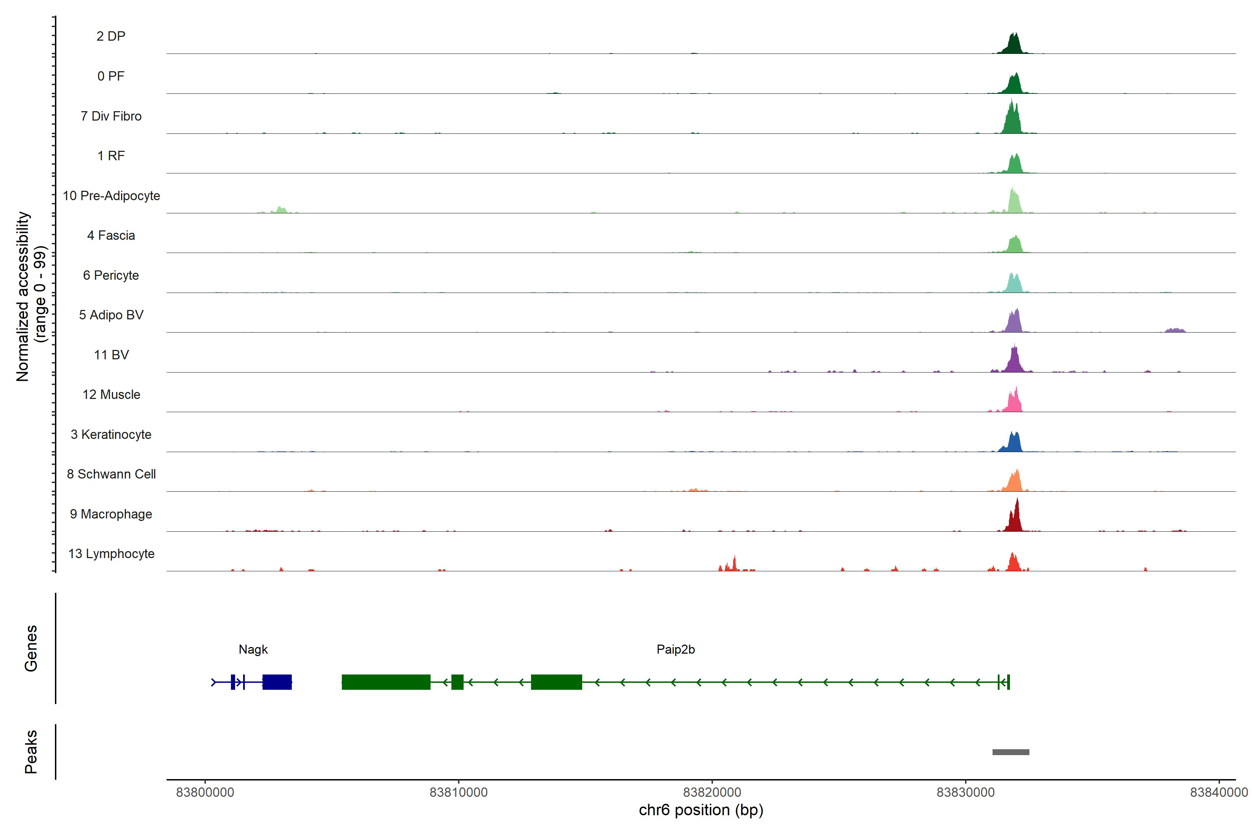Click the 83800000 x-axis tick label
The height and width of the screenshot is (834, 1252).
point(205,793)
